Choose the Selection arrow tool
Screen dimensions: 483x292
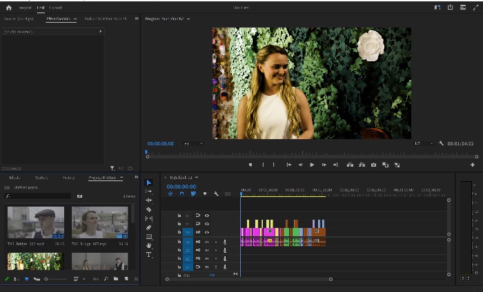coord(149,182)
